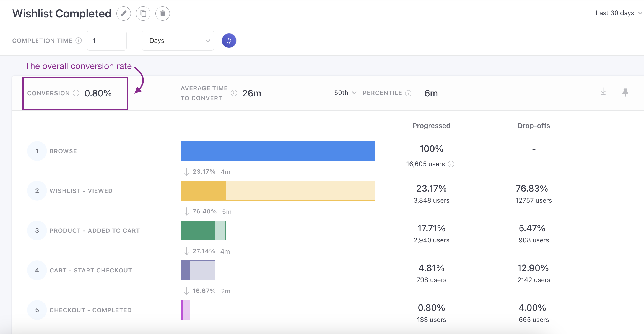Select the light green Added to Cart drop-off

(x=220, y=230)
